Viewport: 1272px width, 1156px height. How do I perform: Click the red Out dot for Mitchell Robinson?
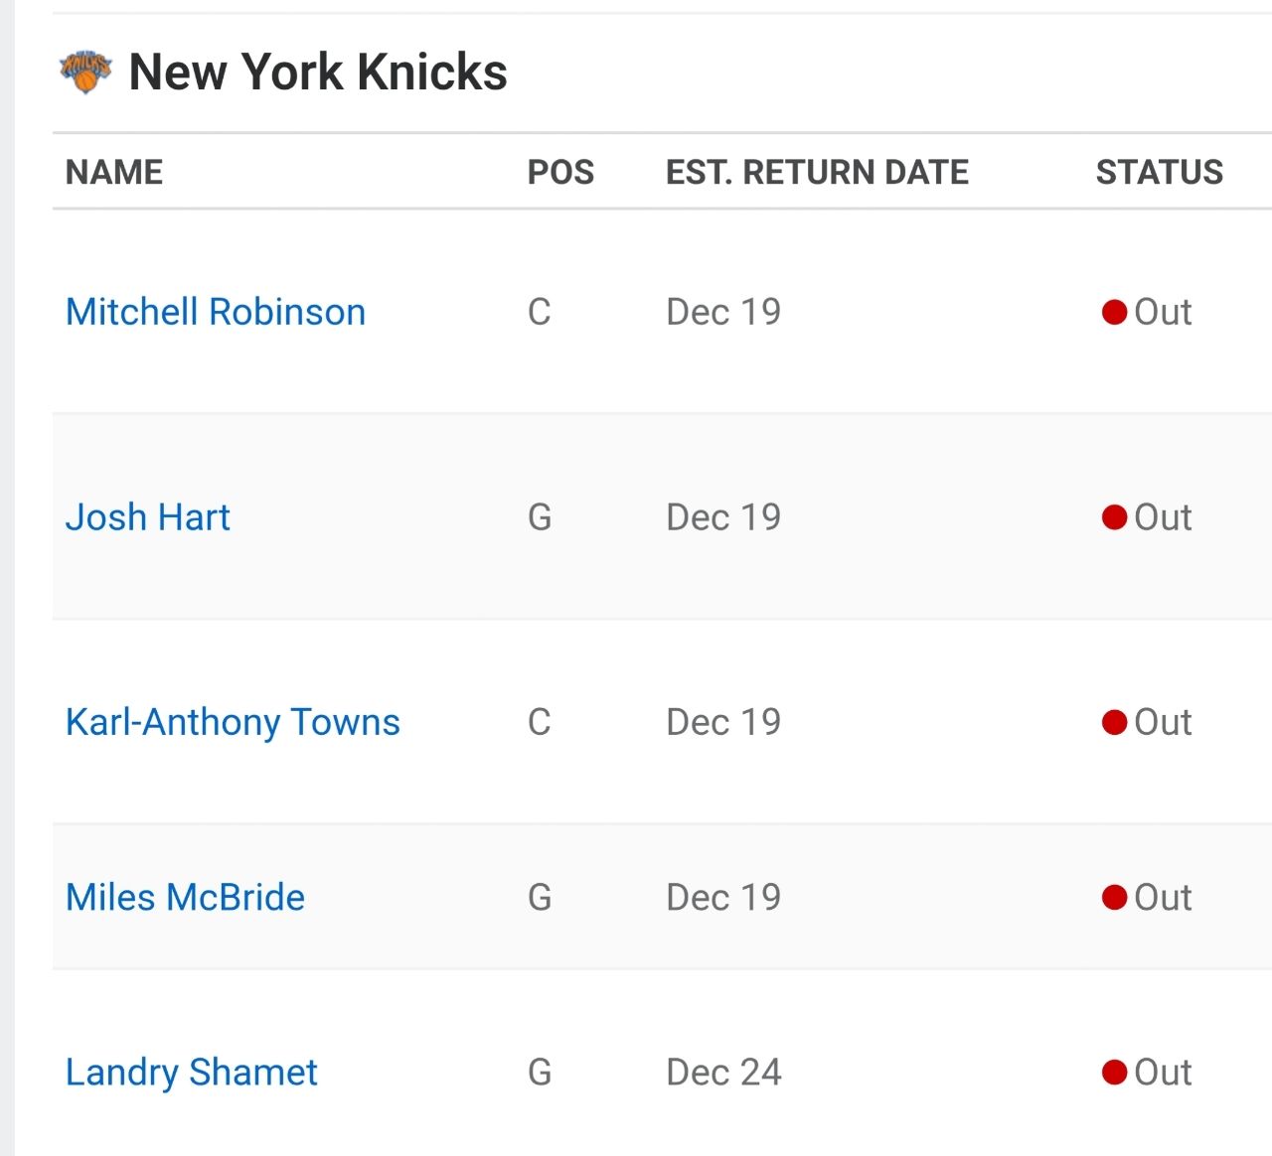[1114, 313]
